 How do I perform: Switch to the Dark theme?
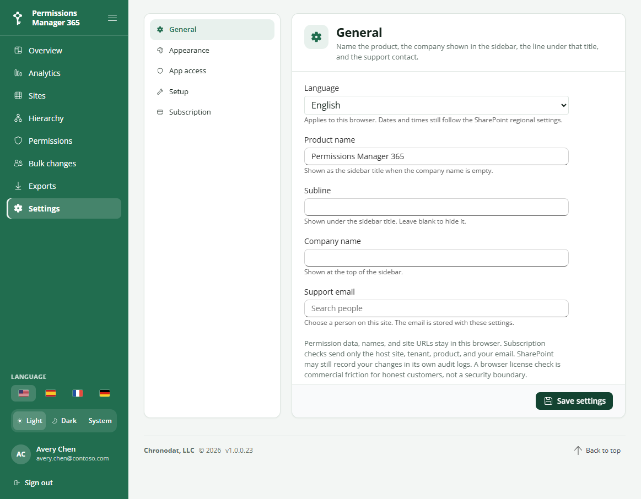(64, 421)
